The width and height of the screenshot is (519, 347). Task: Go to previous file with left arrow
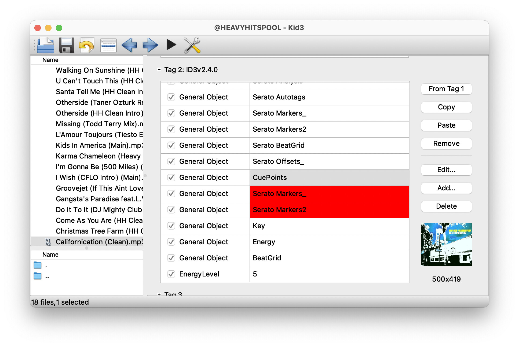point(129,45)
